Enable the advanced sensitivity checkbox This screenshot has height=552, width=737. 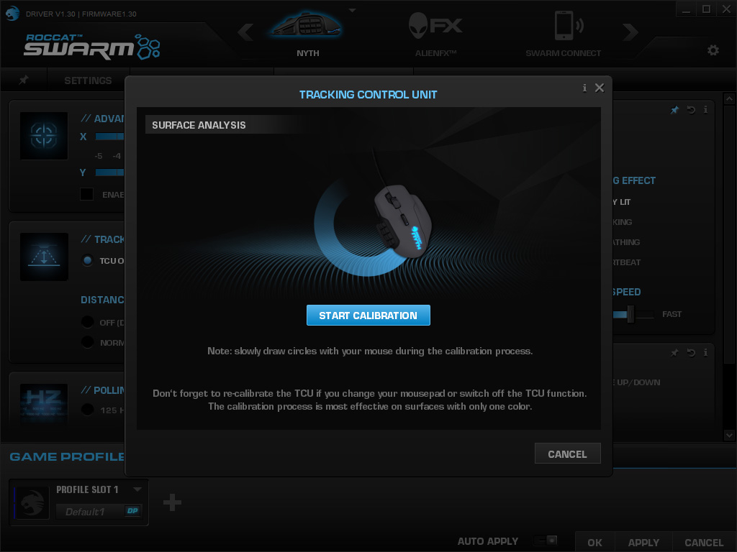tap(86, 194)
